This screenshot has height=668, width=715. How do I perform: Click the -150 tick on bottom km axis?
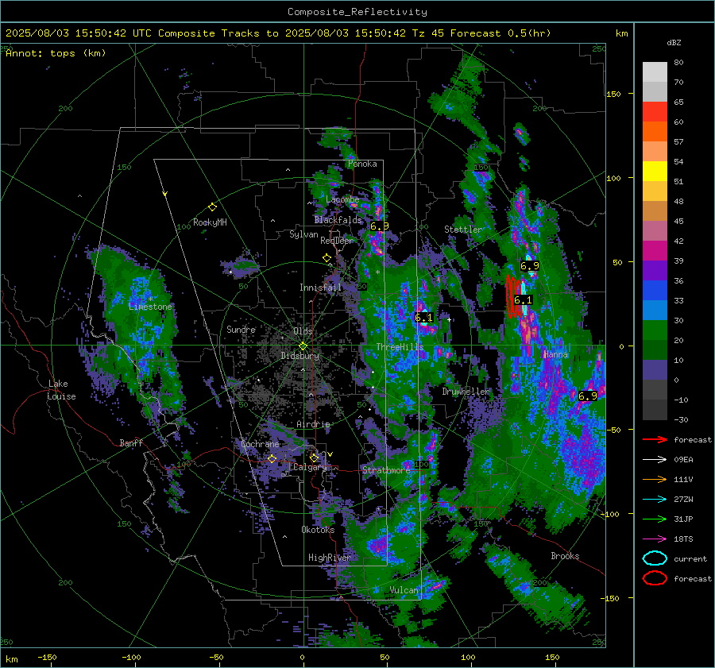(x=47, y=658)
